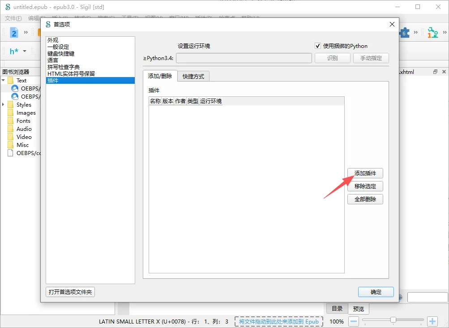Click 打开首选项文件夹 button
This screenshot has height=328, width=449.
(x=70, y=292)
